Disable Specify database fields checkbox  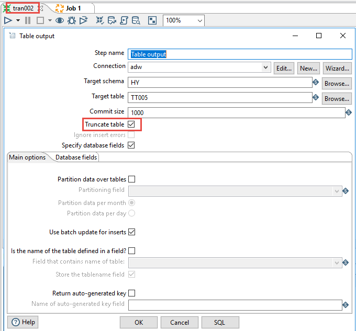(131, 145)
